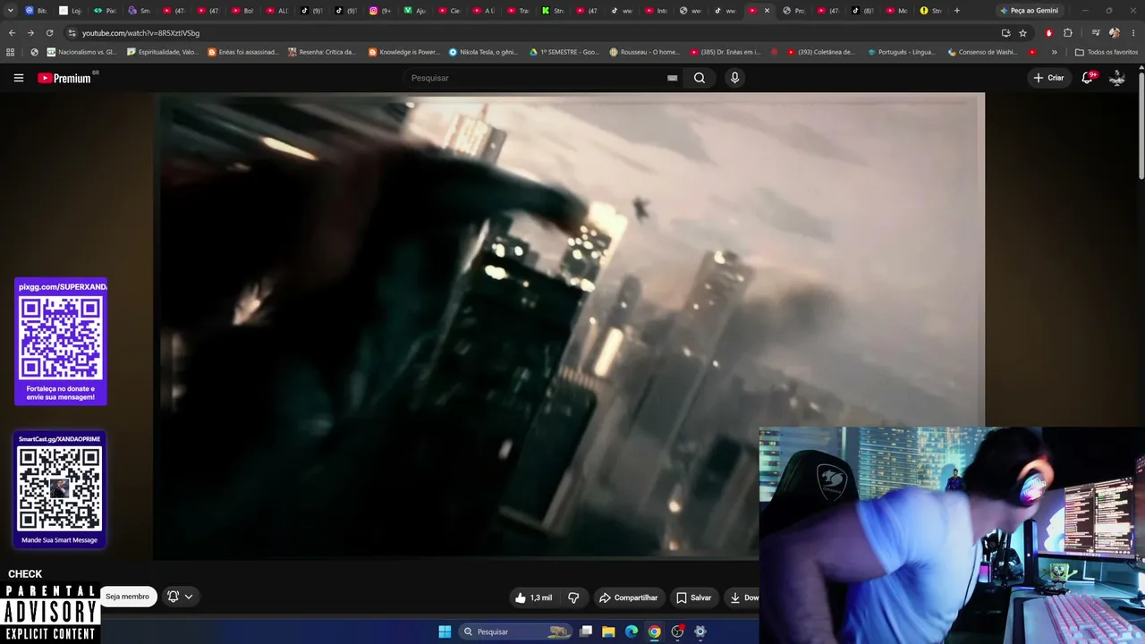Switch to the Pix tab
1145x644 pixels.
(106, 11)
